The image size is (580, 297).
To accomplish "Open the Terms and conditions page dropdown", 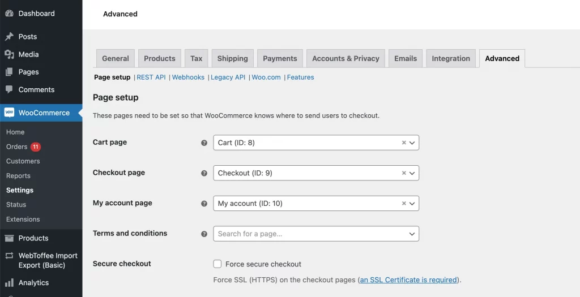I will [316, 234].
